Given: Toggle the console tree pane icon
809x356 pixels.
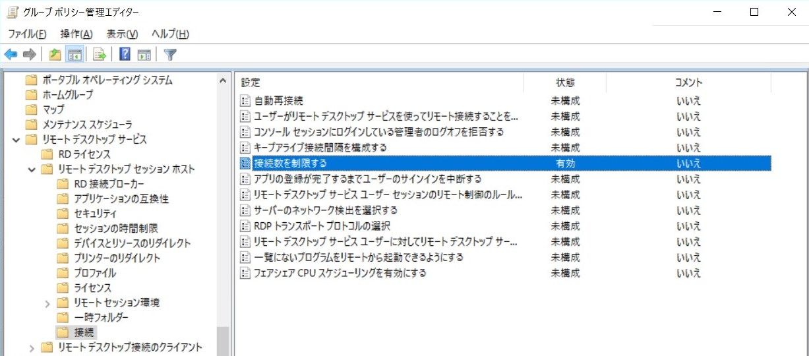Looking at the screenshot, I should coord(75,55).
